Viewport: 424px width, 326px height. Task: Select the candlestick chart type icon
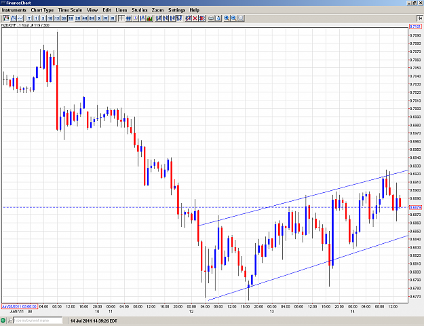[6, 18]
